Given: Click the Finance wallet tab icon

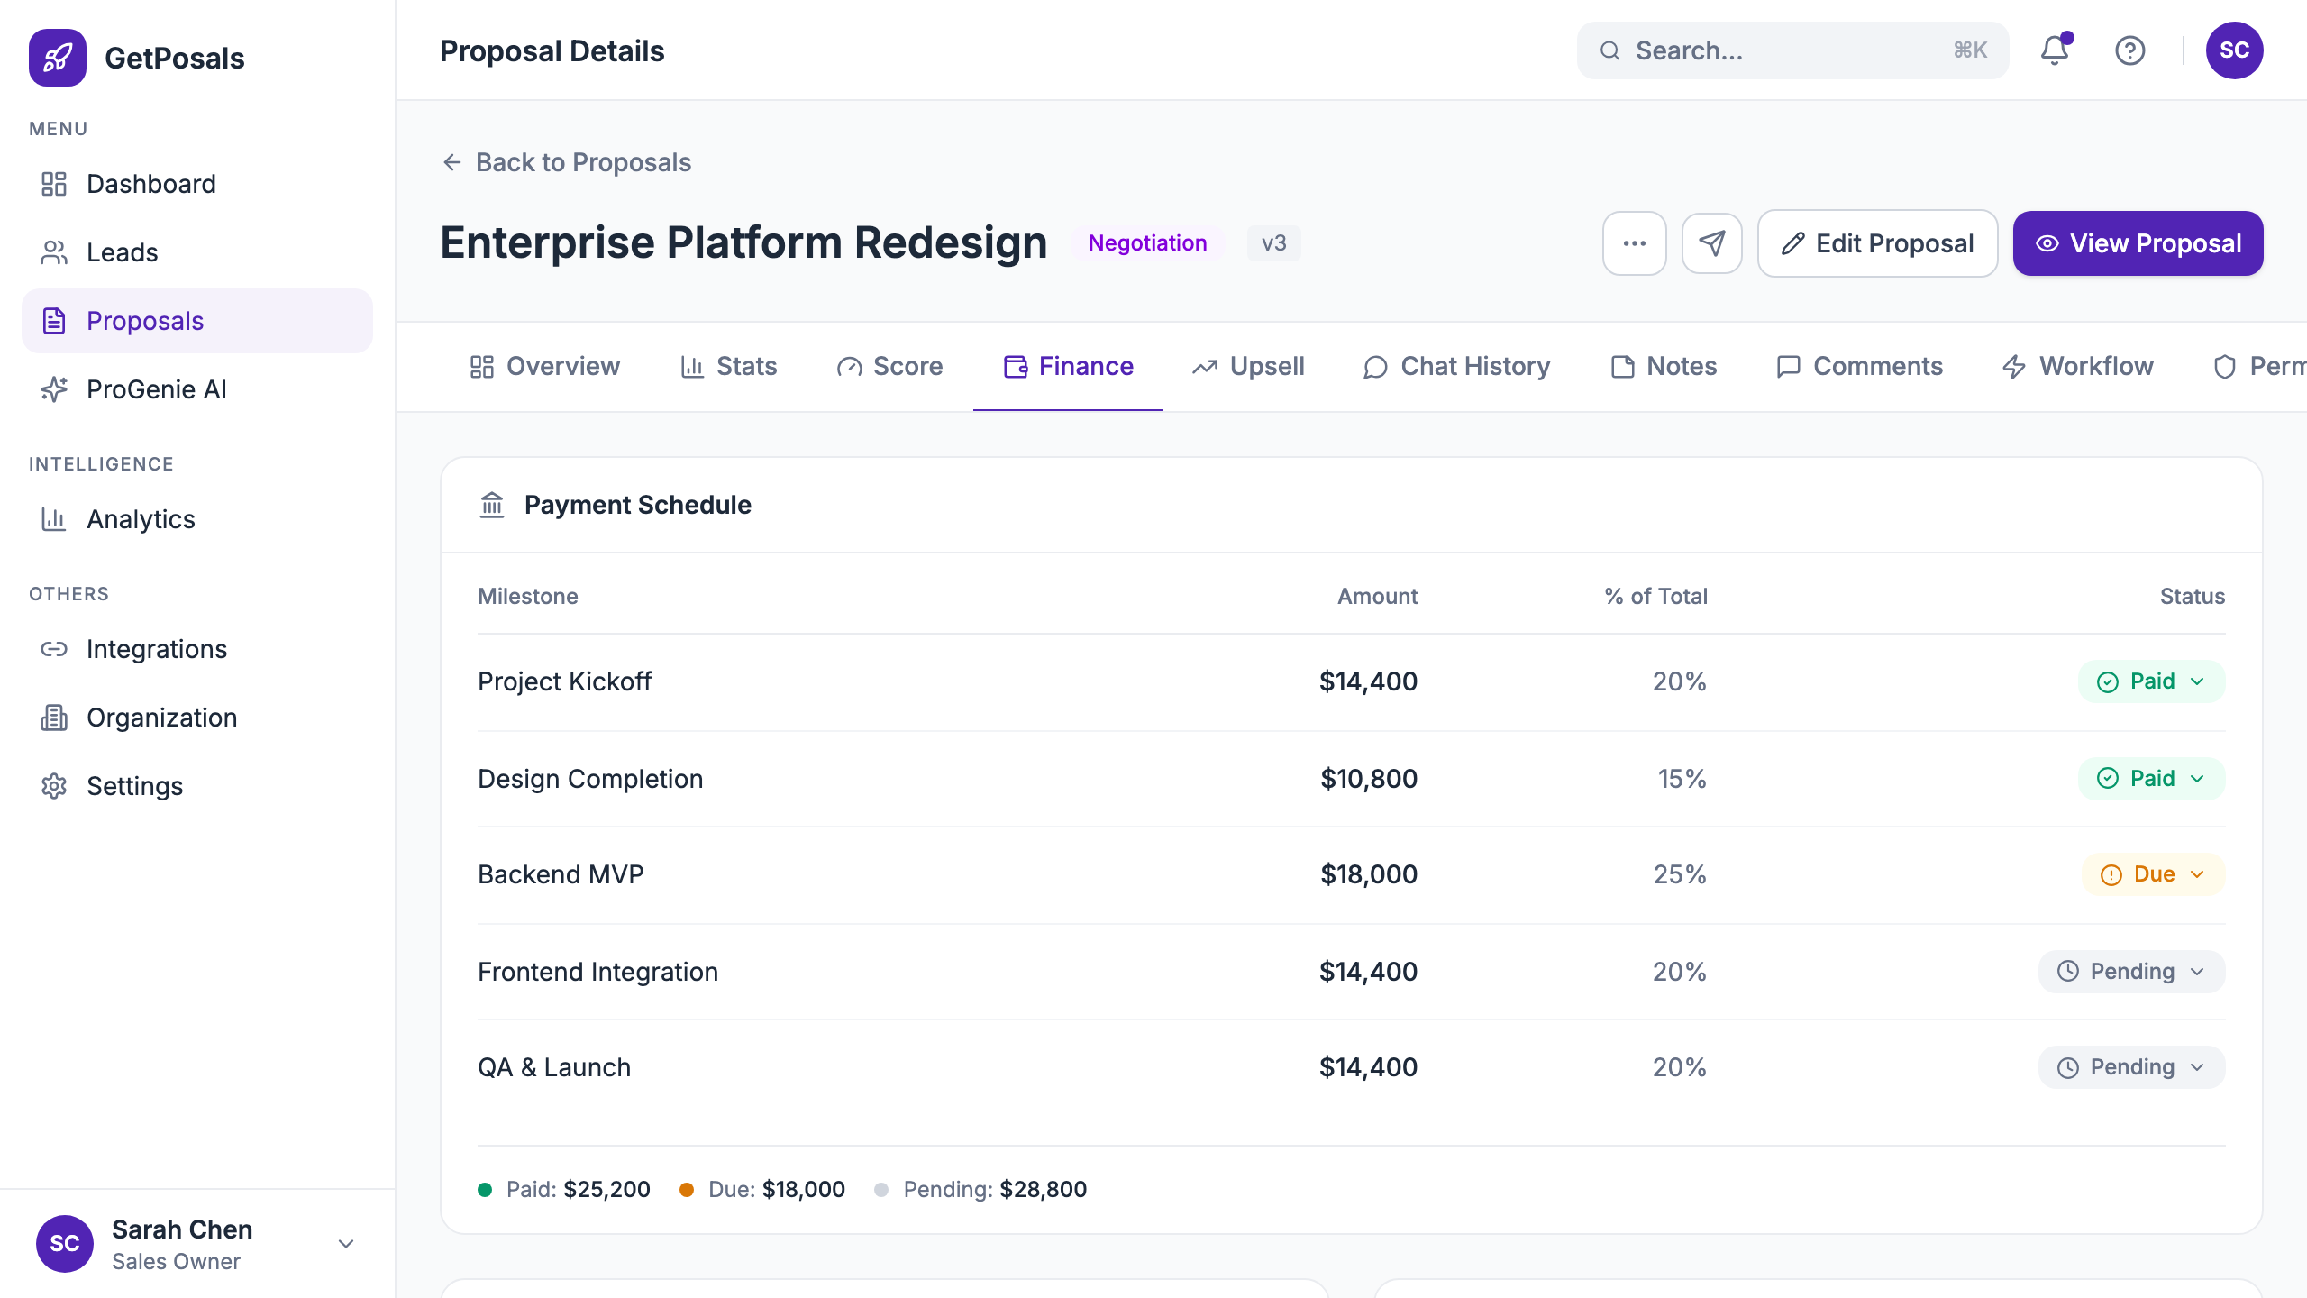Looking at the screenshot, I should [1016, 367].
